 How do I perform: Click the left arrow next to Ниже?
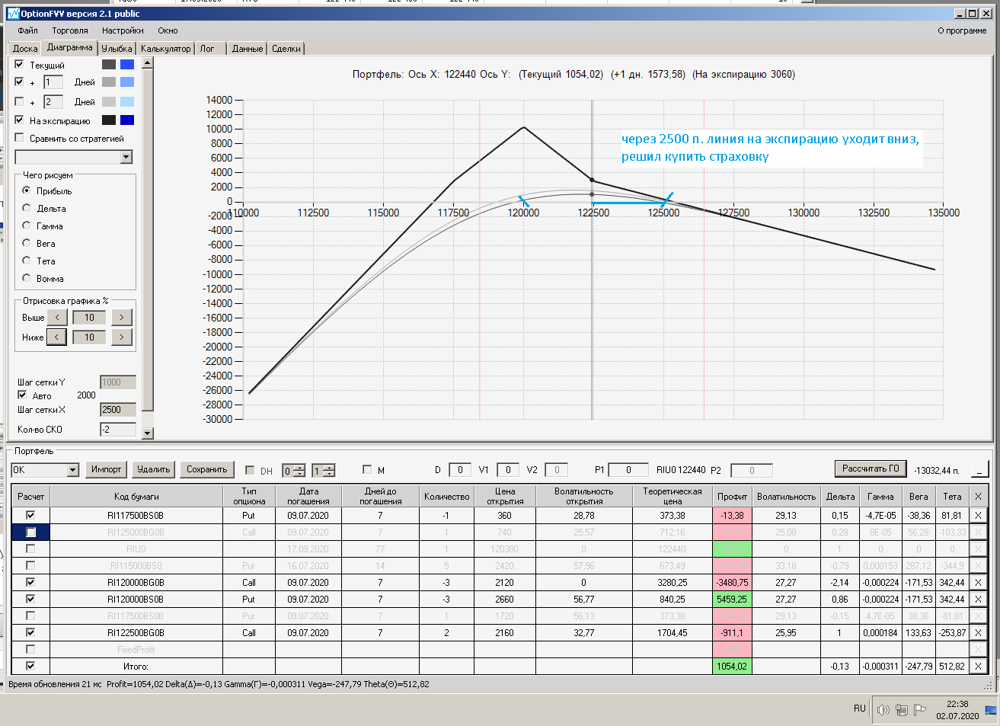pos(57,337)
